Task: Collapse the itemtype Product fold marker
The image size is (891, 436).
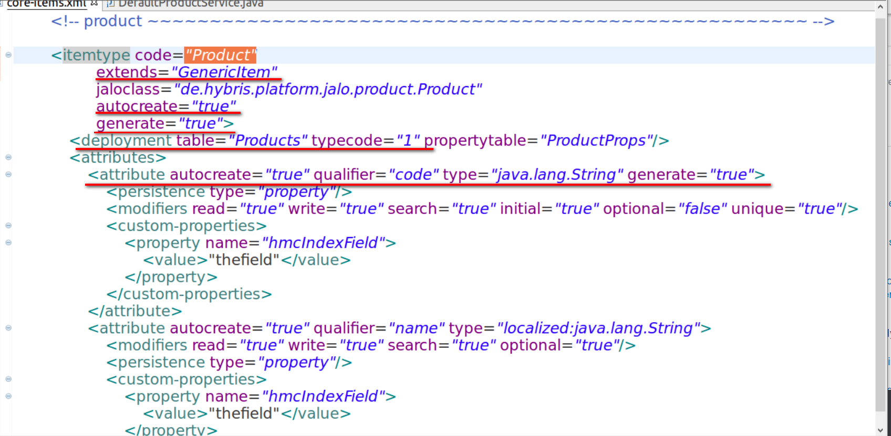Action: point(8,55)
